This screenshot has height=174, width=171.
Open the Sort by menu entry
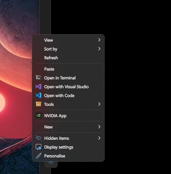[68, 49]
